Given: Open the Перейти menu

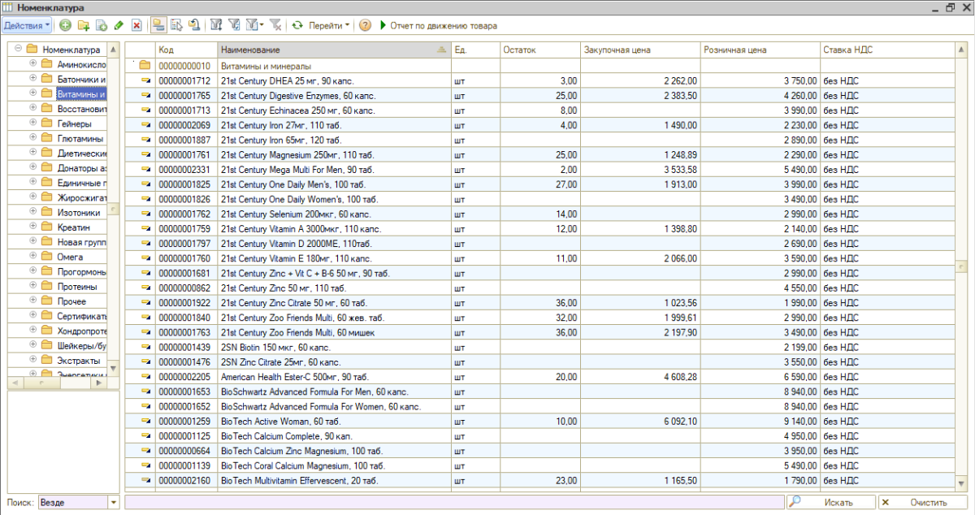Looking at the screenshot, I should (328, 26).
